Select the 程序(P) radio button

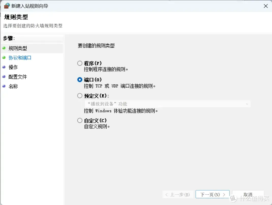point(80,63)
